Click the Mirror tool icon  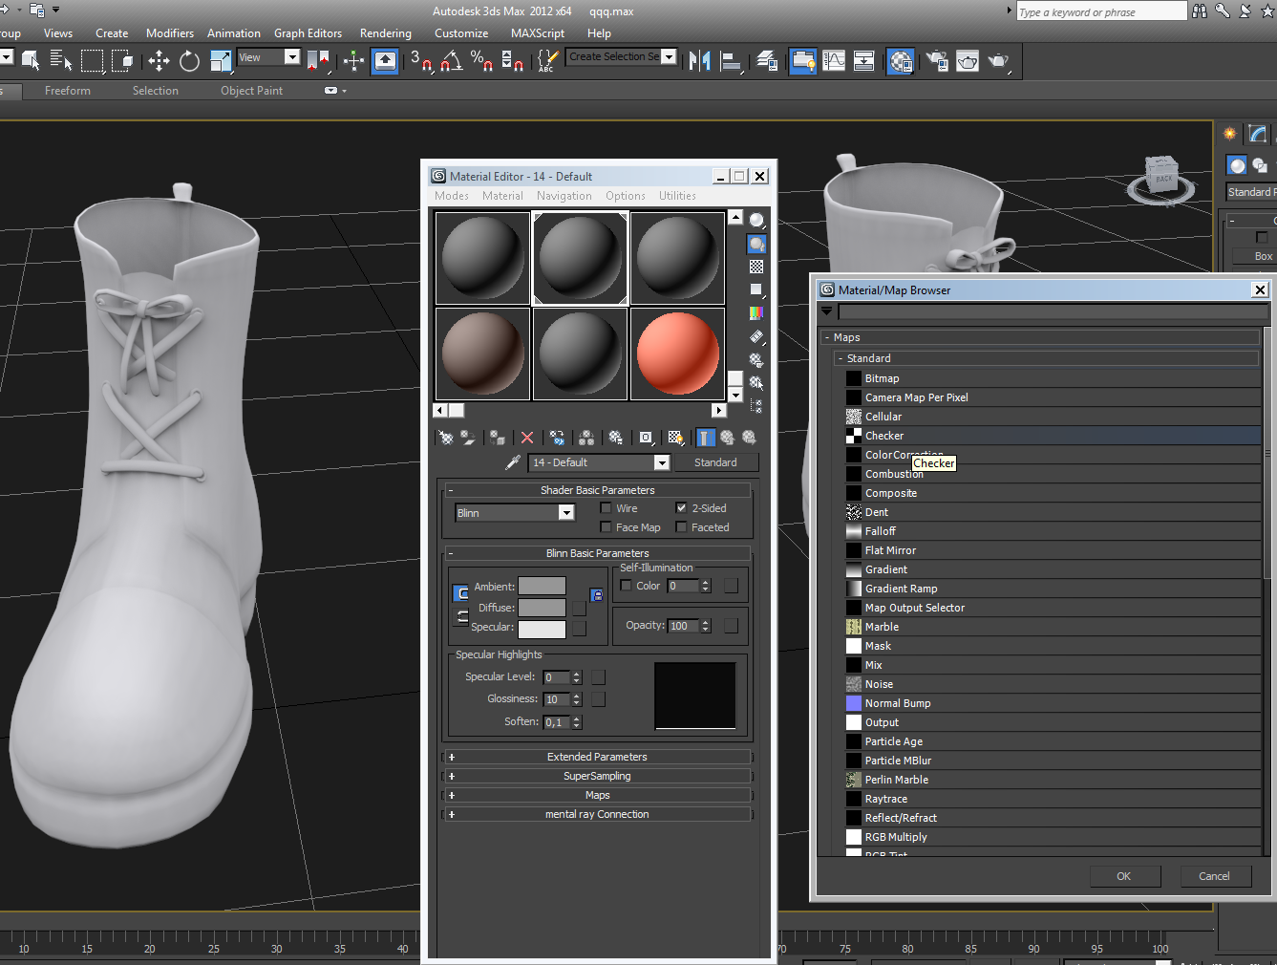pyautogui.click(x=699, y=61)
